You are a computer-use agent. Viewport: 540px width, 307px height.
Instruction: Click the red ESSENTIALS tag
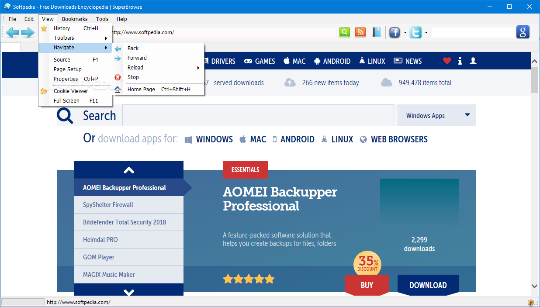246,170
